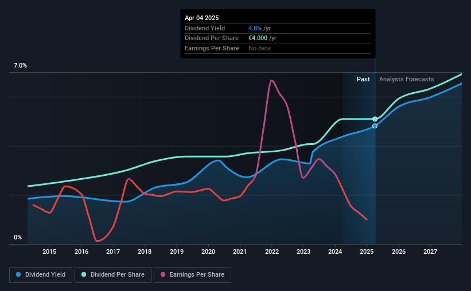Select the 2025 x-axis label

tap(367, 251)
